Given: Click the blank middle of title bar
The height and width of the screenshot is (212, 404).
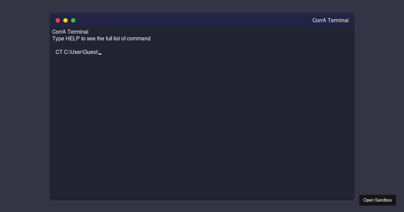Looking at the screenshot, I should coord(194,20).
